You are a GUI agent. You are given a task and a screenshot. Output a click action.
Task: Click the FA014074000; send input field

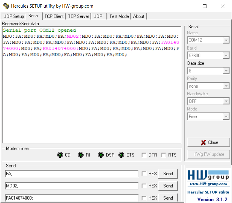point(71,198)
